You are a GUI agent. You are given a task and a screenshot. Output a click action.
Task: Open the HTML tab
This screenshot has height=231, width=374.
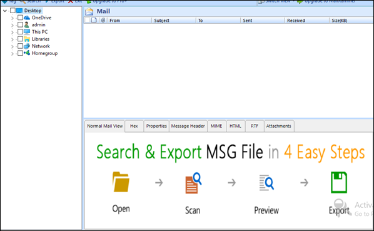coord(235,126)
